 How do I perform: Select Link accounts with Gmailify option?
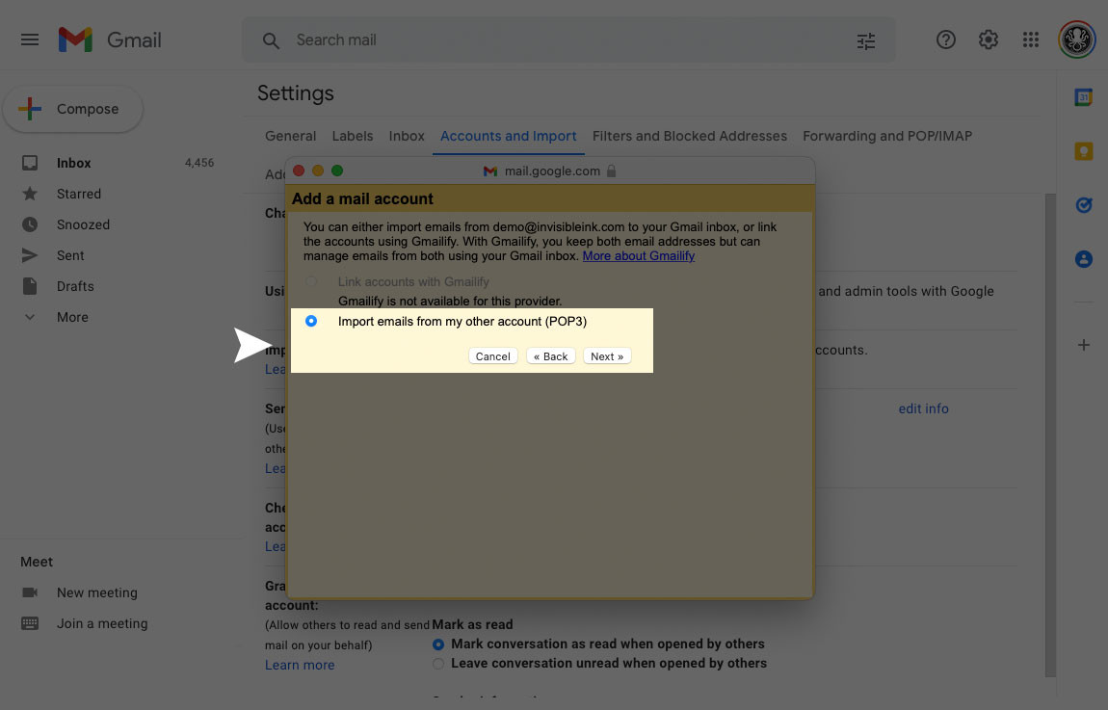point(311,281)
